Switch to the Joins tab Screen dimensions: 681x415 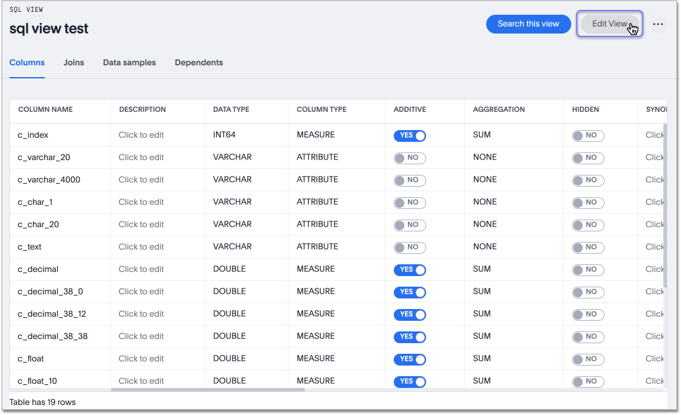point(74,62)
